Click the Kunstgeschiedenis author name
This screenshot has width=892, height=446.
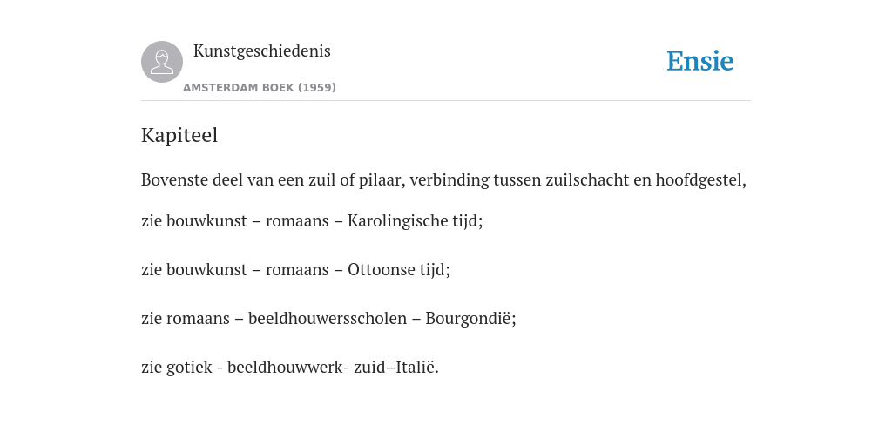pyautogui.click(x=261, y=51)
